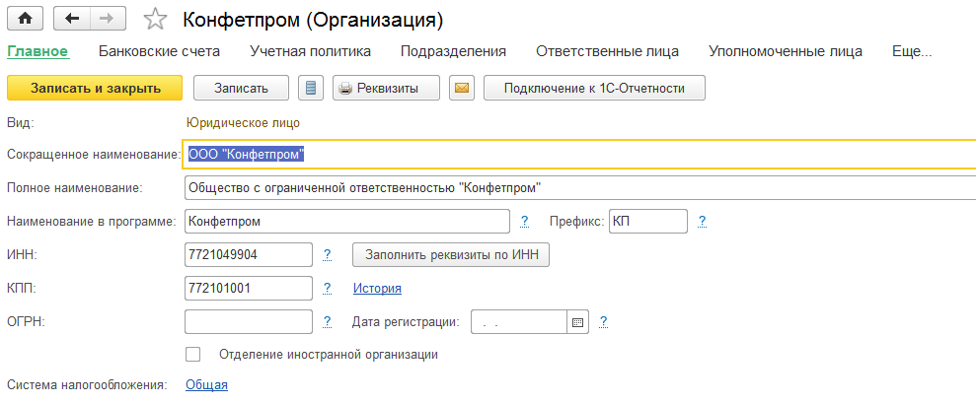The width and height of the screenshot is (976, 404).
Task: Click Подключение к 1С-Отчетности button
Action: pos(594,89)
